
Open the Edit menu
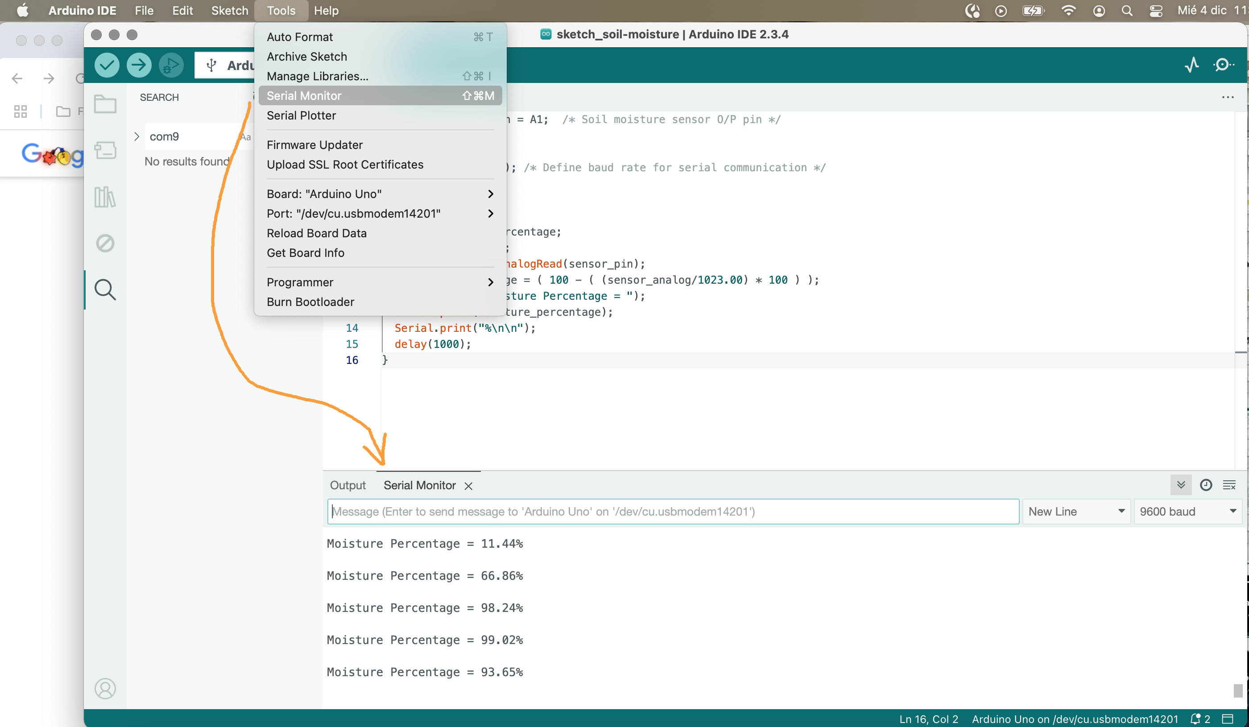tap(182, 10)
